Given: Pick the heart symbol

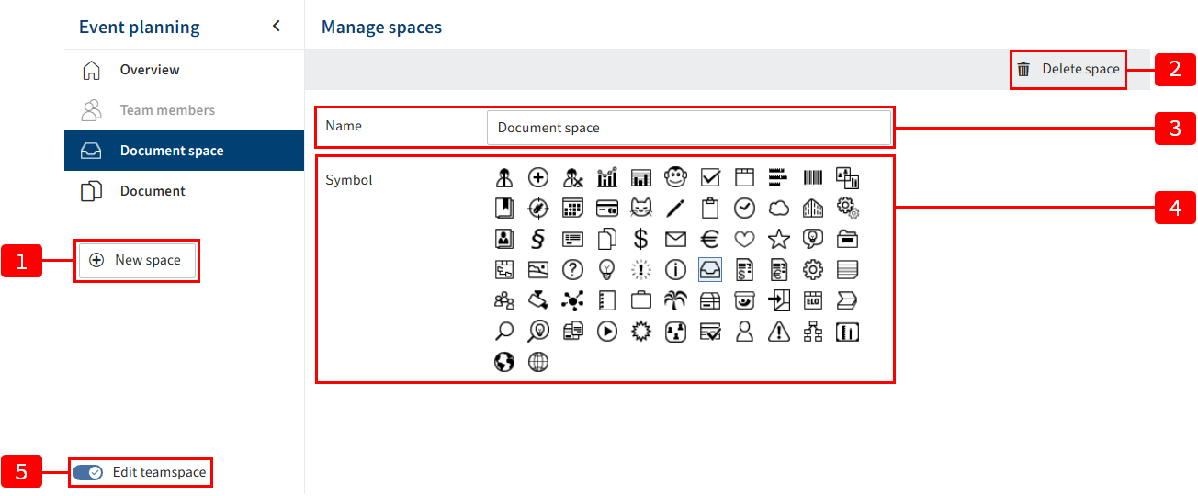Looking at the screenshot, I should tap(744, 240).
